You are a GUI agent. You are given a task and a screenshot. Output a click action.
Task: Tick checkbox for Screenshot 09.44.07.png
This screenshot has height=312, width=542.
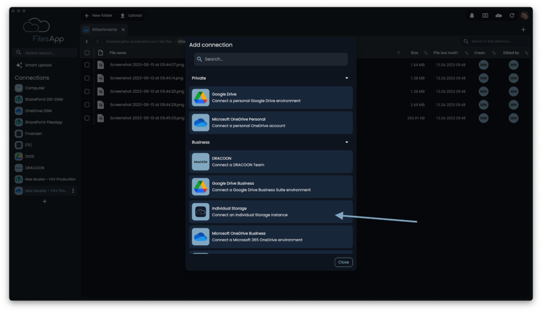coord(87,65)
